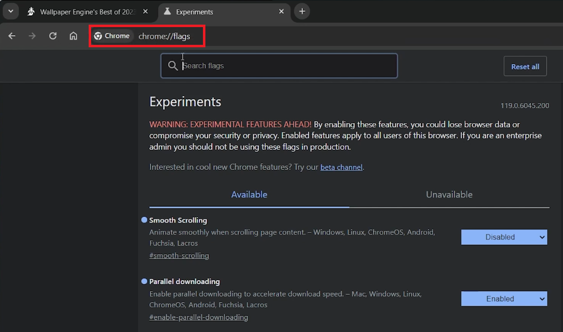Open Parallel downloading Enabled dropdown
Screen dimensions: 563x332
(x=504, y=299)
